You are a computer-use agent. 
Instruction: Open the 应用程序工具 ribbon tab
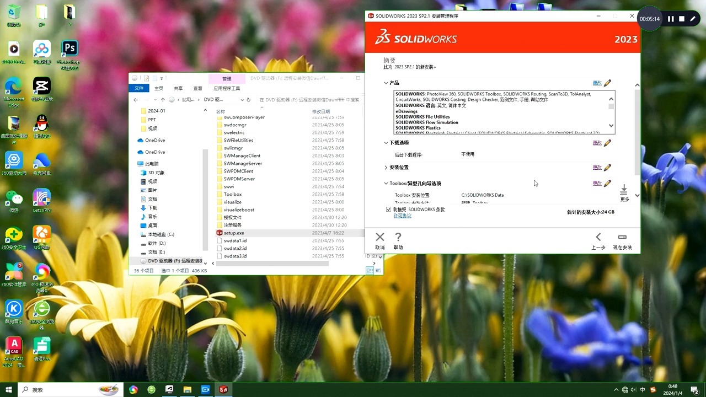click(227, 88)
